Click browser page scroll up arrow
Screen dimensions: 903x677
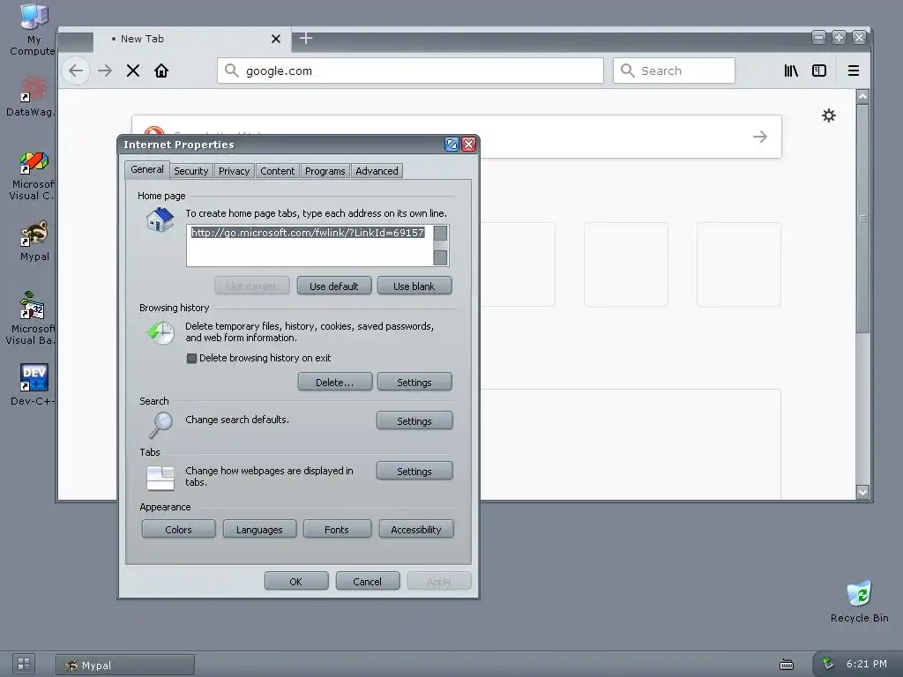pyautogui.click(x=862, y=97)
